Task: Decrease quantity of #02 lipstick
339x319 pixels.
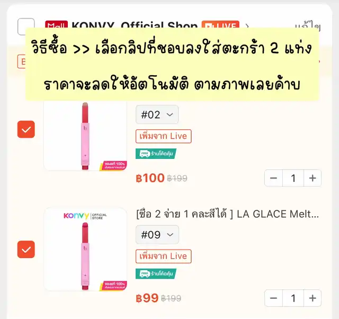Action: tap(273, 178)
